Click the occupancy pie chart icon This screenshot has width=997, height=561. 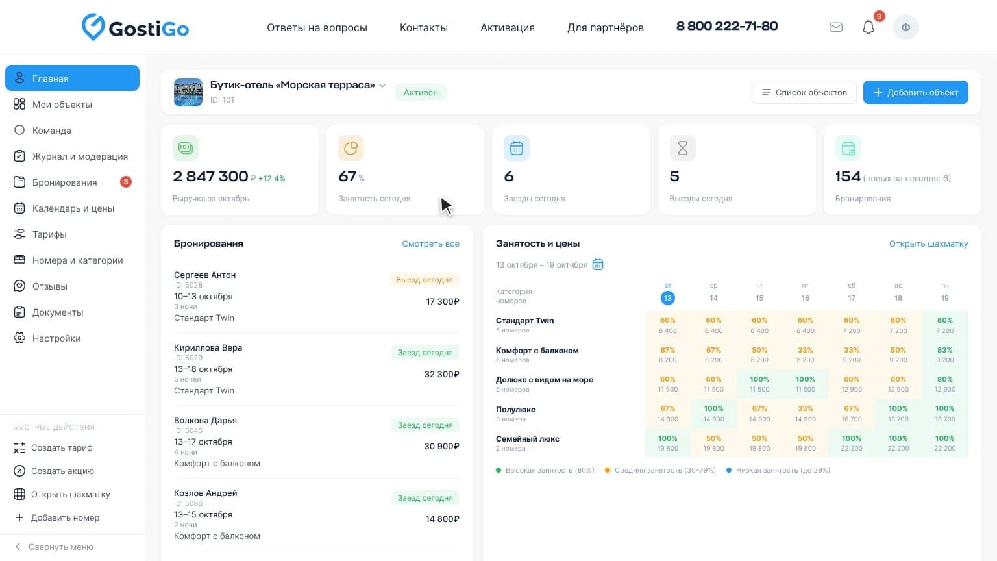[x=351, y=148]
